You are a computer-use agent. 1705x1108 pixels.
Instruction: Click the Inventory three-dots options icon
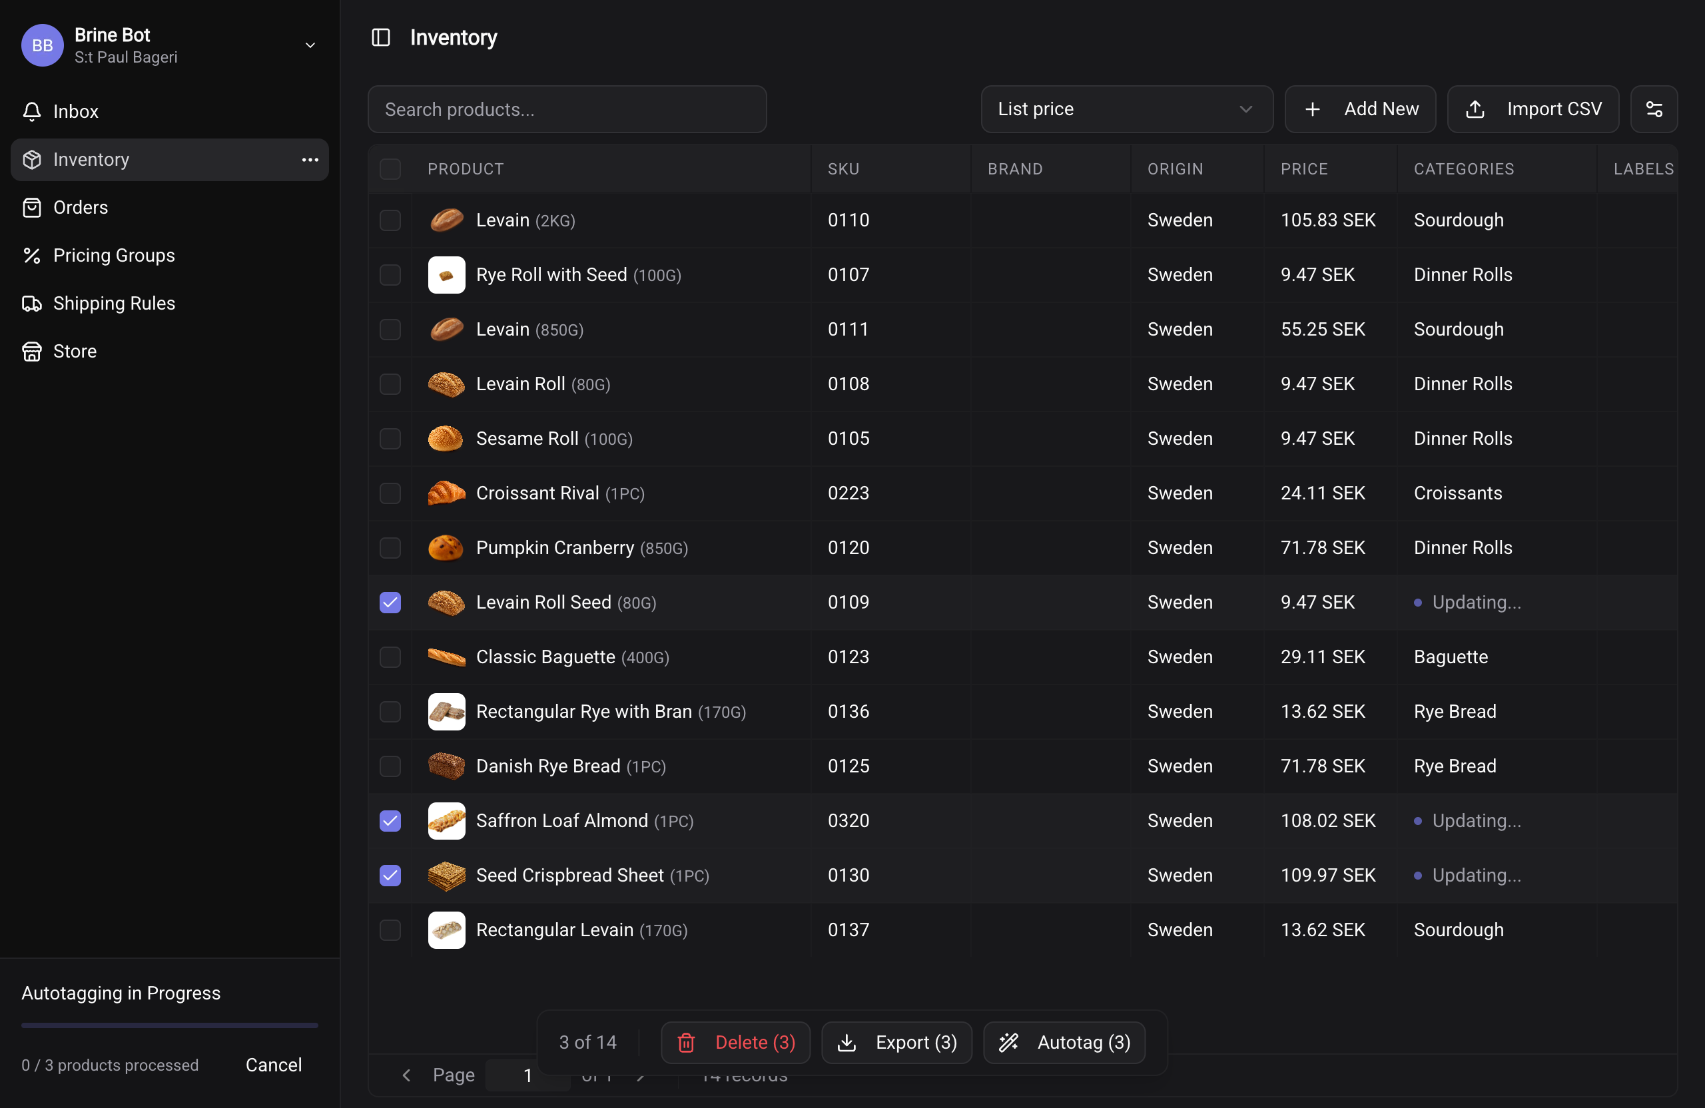click(x=310, y=160)
